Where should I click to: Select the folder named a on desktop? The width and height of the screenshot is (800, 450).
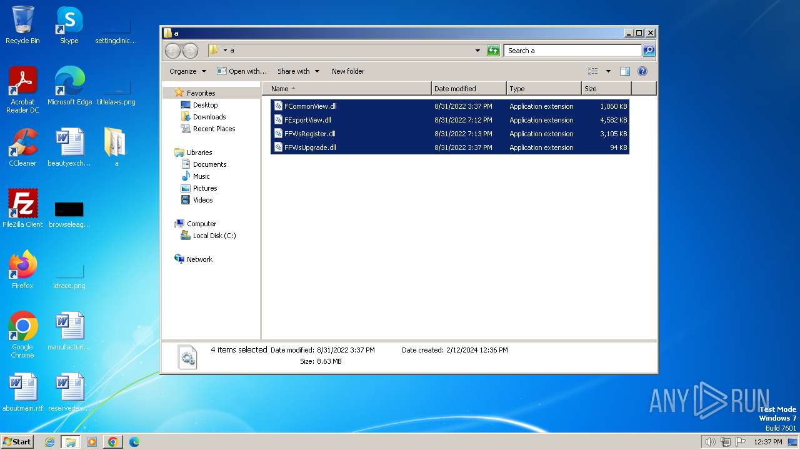tap(116, 147)
